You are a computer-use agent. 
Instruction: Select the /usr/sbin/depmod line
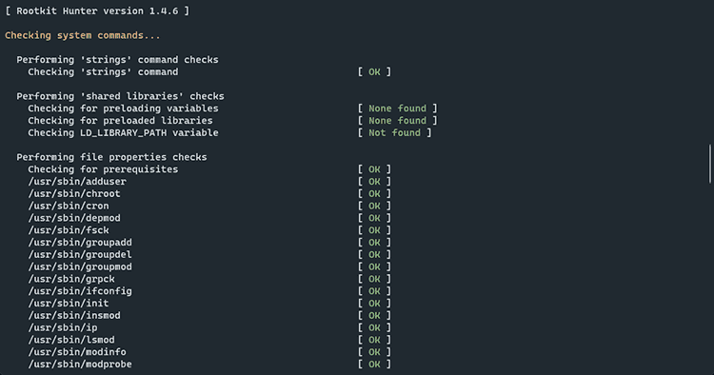tap(74, 219)
